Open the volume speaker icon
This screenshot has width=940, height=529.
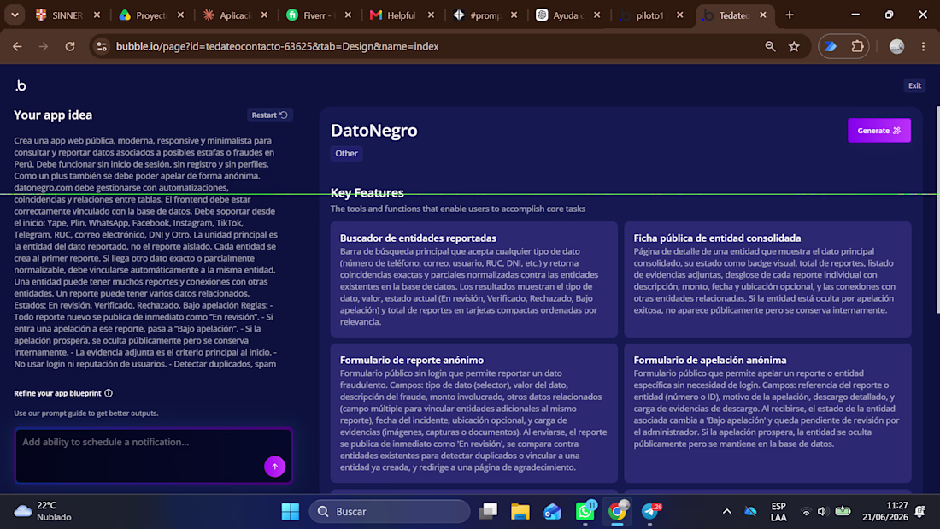point(822,512)
